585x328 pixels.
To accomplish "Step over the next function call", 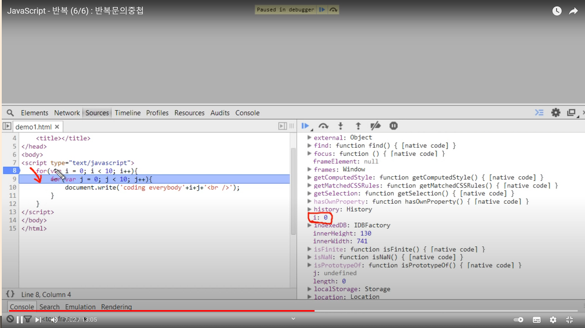I will (324, 126).
